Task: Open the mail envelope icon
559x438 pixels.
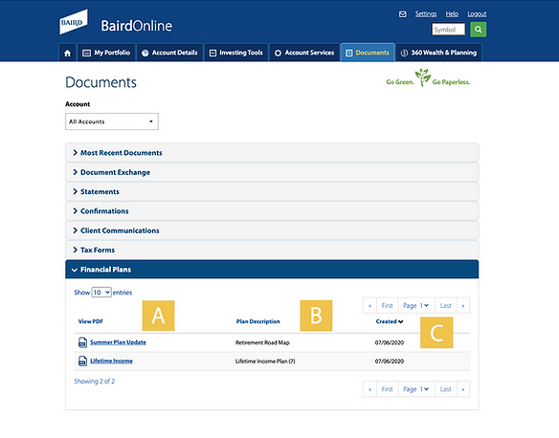Action: click(x=402, y=14)
